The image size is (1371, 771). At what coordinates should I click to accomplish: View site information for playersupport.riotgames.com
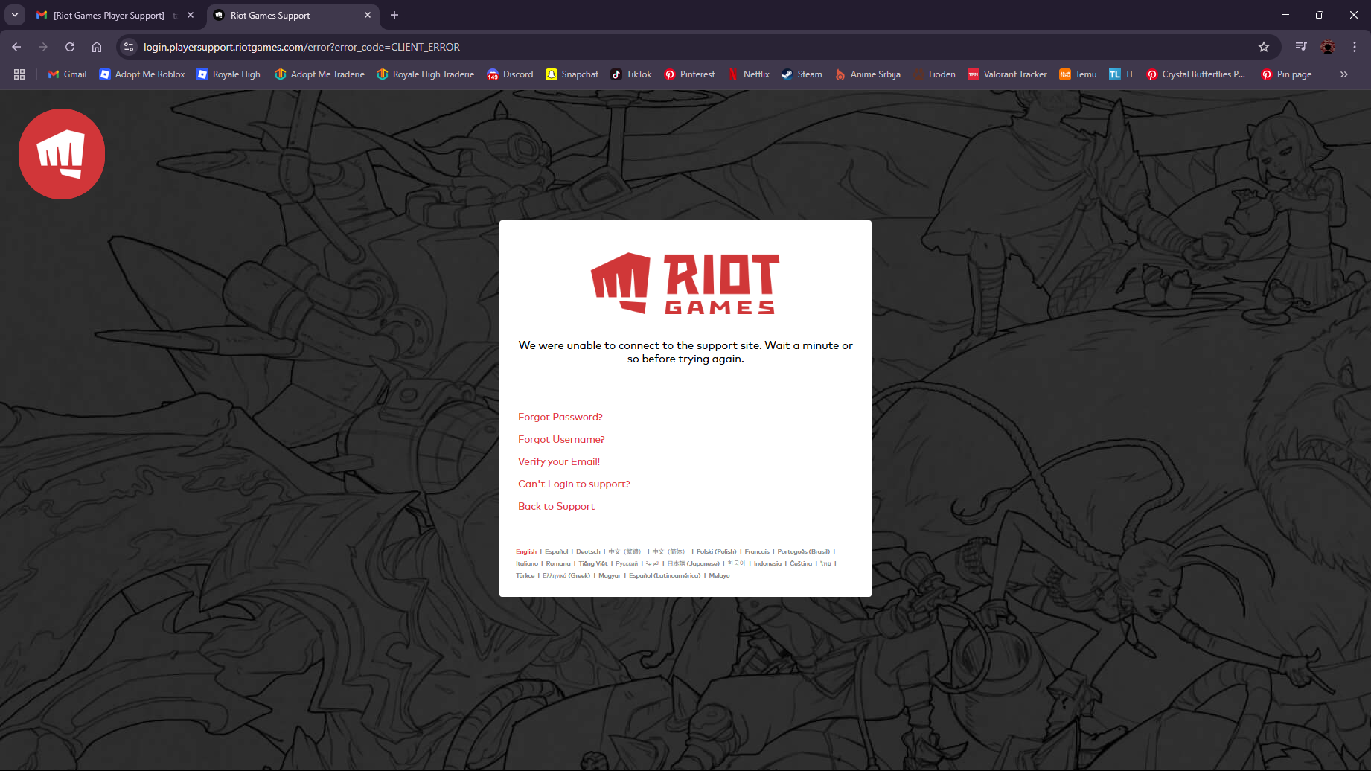tap(129, 47)
